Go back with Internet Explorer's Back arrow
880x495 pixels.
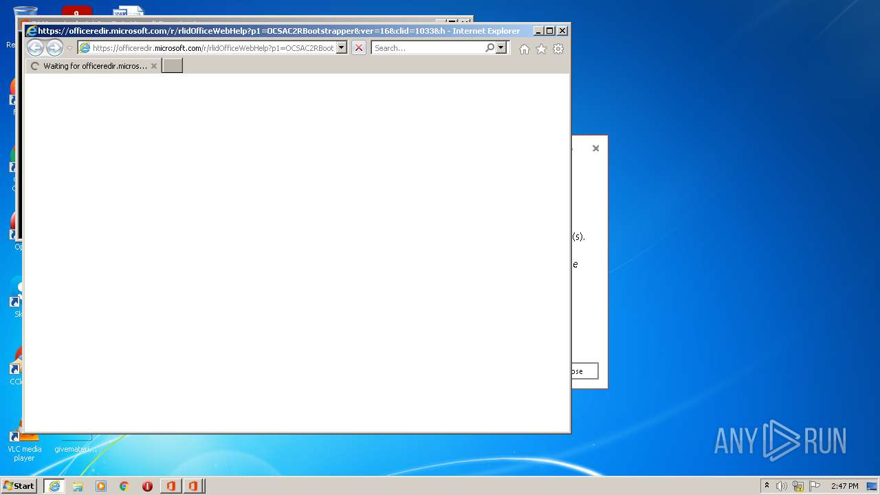(x=35, y=47)
